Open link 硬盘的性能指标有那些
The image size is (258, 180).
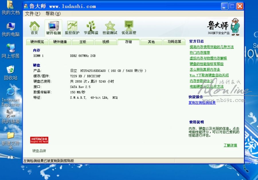tap(206, 64)
